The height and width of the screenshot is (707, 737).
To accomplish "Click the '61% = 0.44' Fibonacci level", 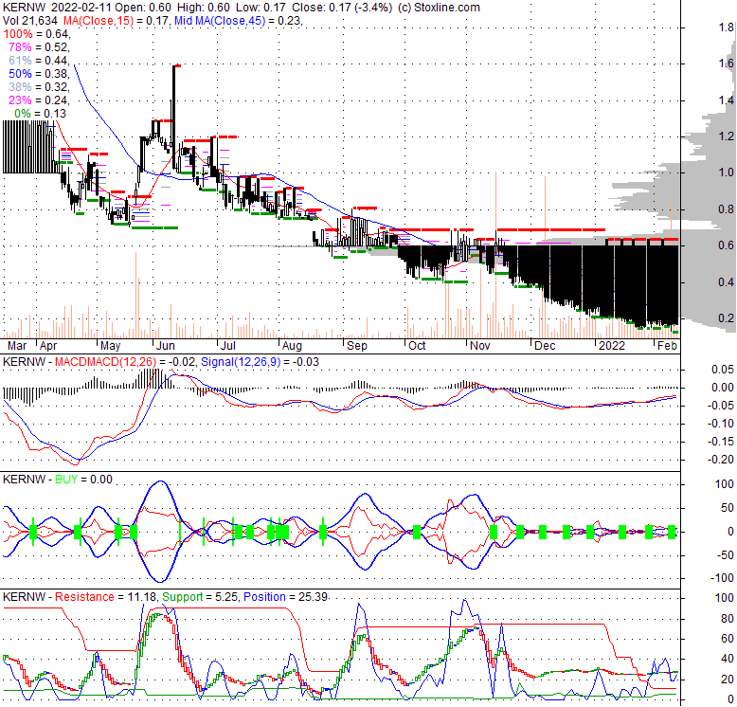I will tap(39, 60).
